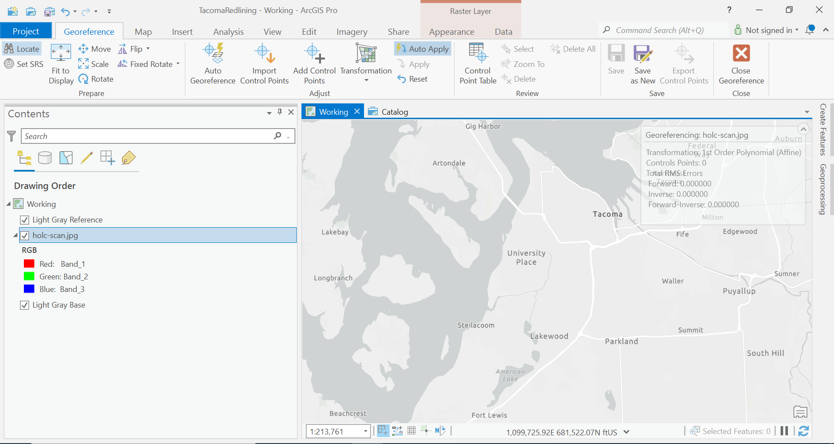Open the help question mark
Image resolution: width=834 pixels, height=444 pixels.
click(x=729, y=10)
